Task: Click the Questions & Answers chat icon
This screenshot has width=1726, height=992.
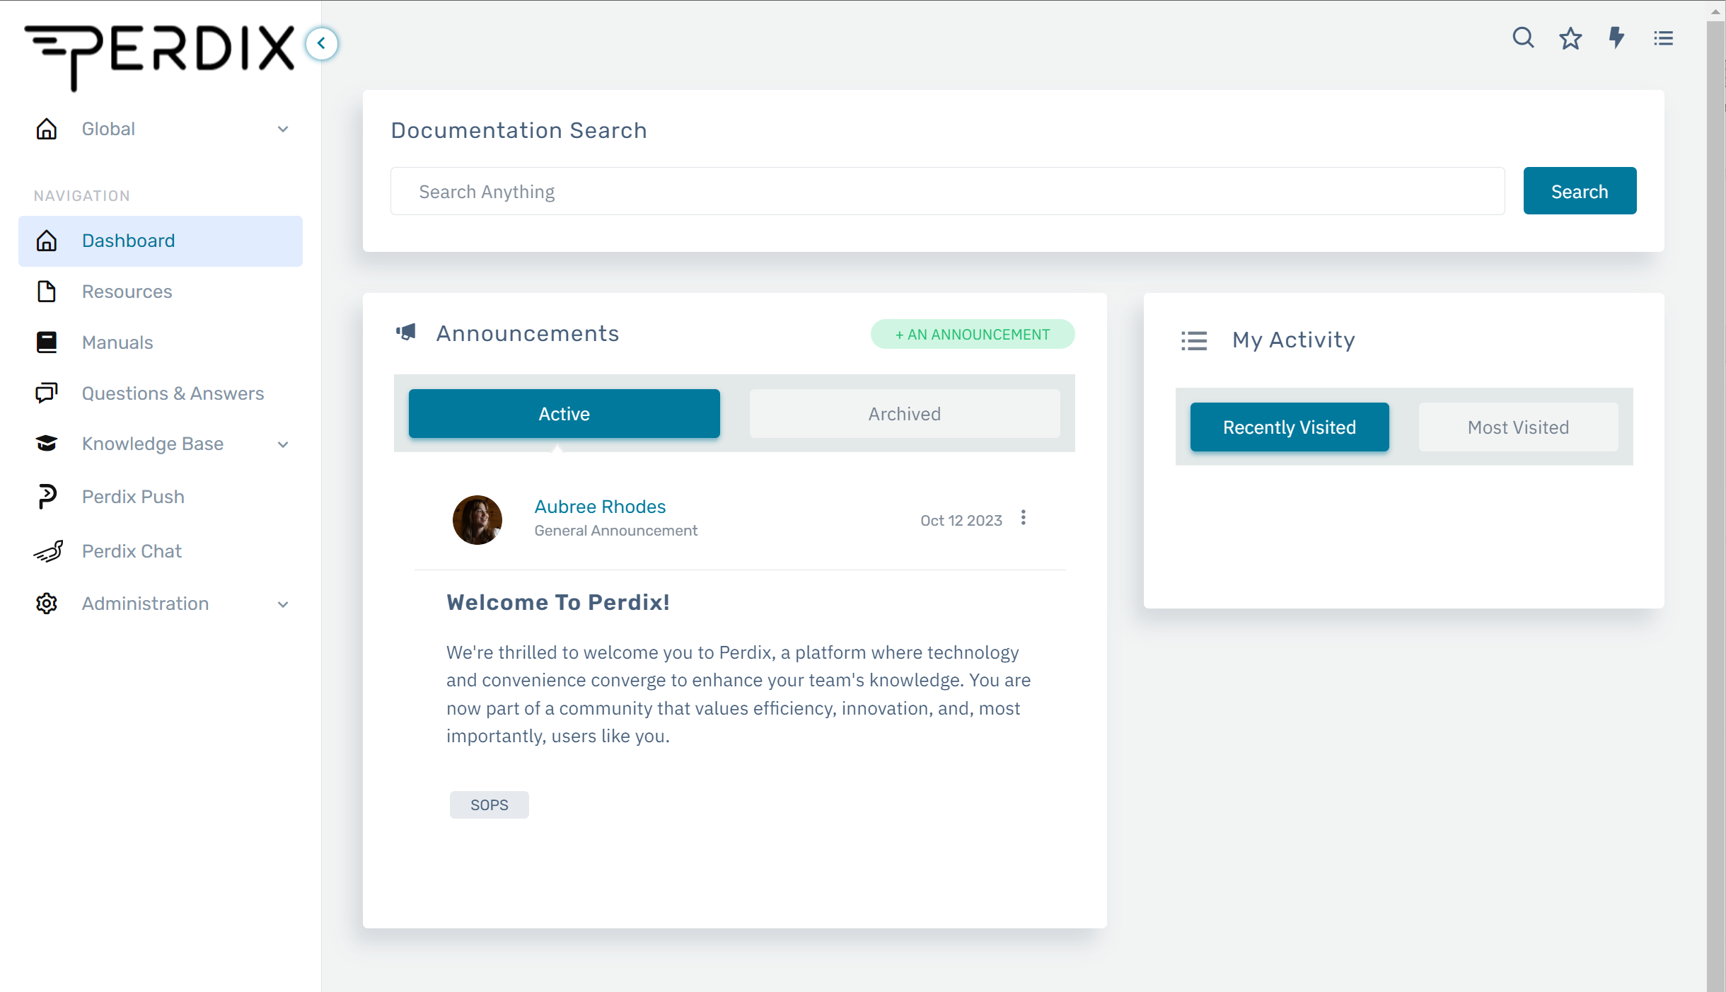Action: 47,393
